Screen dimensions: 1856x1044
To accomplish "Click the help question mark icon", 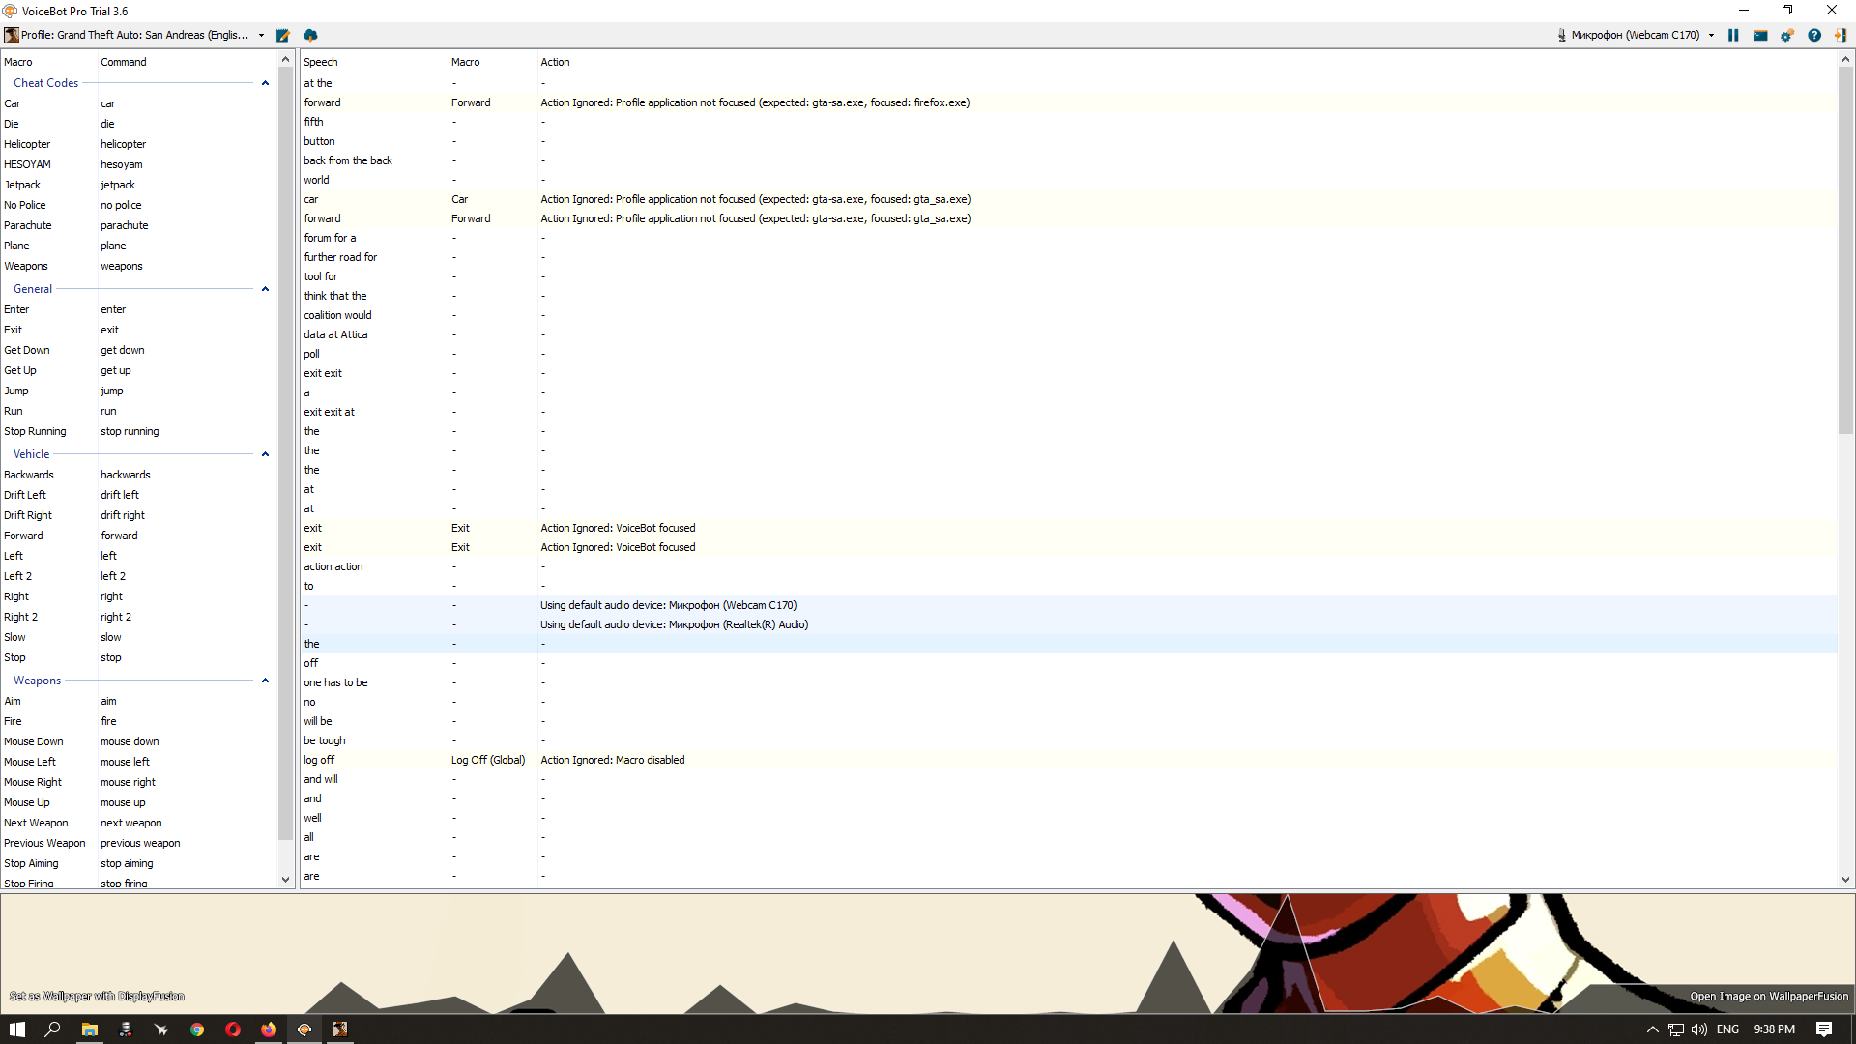I will (1814, 35).
